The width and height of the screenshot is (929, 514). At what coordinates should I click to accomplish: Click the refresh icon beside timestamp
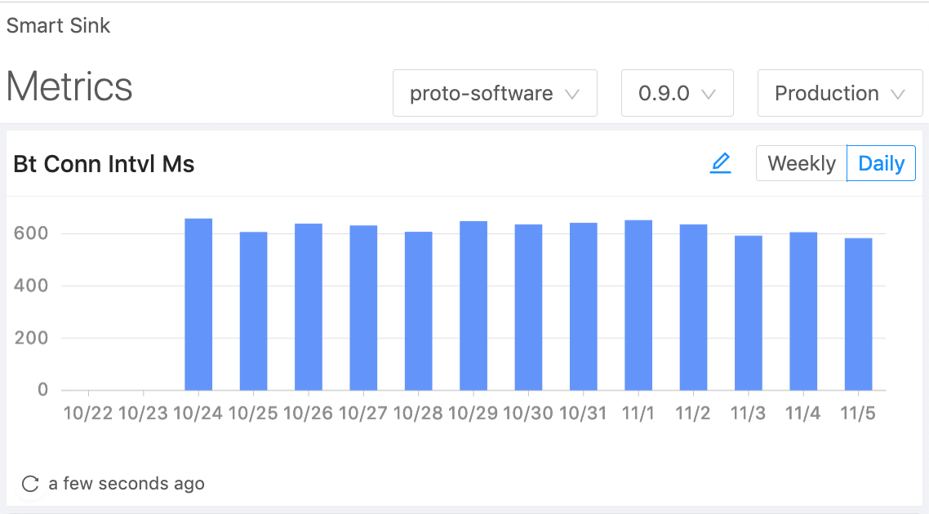[30, 484]
